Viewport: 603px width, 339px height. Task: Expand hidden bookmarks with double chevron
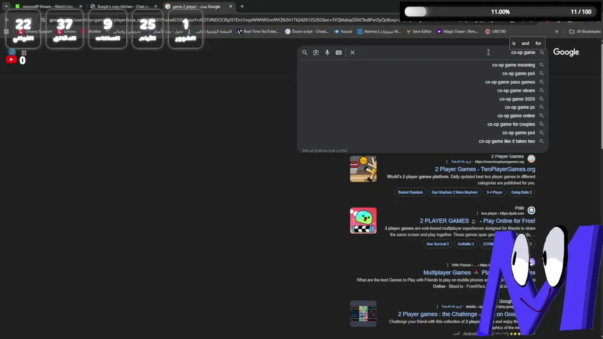point(556,32)
